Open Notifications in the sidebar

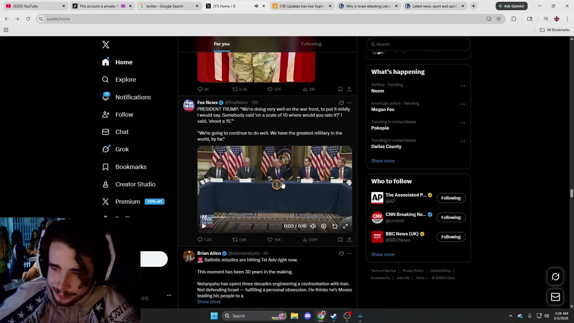click(x=126, y=97)
